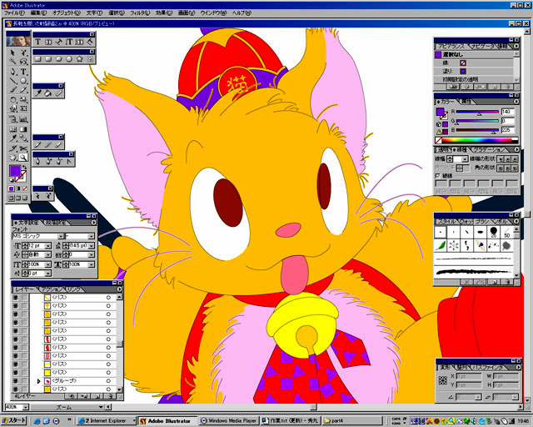Viewport: 533px width, 427px height.
Task: Select Convert Anchor Point tool in pen tear-off
Action: (69, 162)
